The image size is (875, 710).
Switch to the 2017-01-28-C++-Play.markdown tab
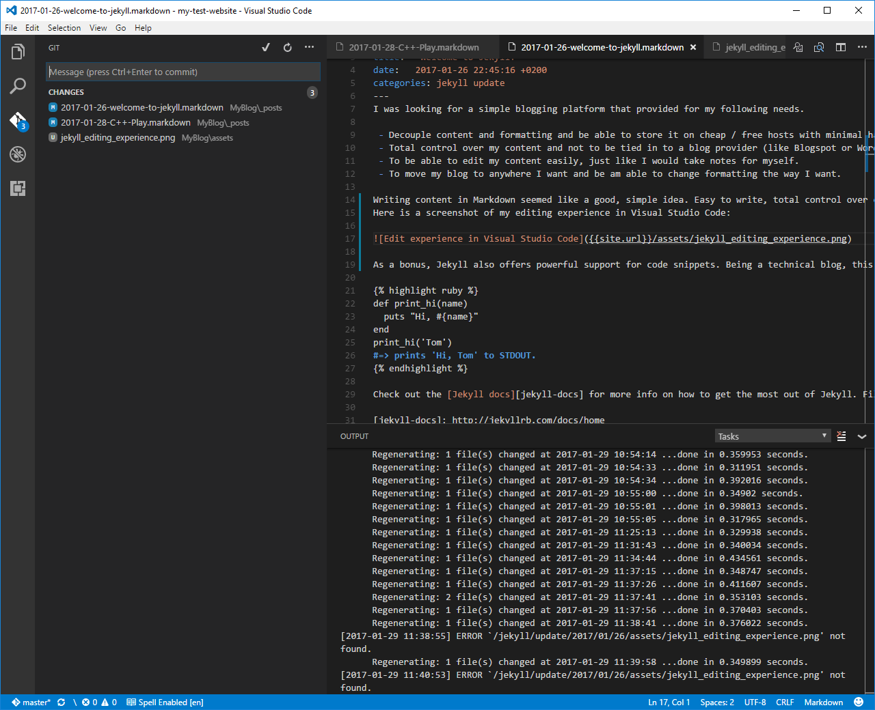413,47
